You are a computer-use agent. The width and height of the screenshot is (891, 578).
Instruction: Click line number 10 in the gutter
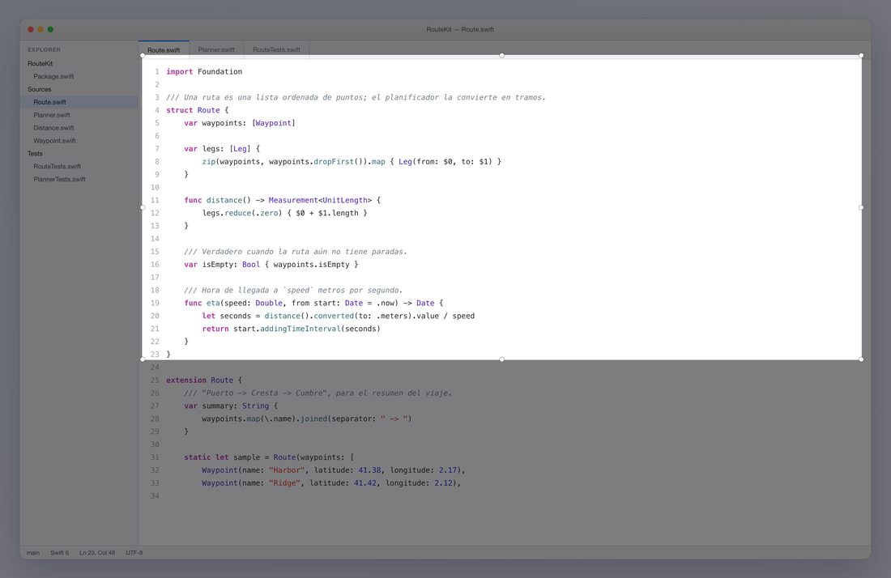(155, 187)
